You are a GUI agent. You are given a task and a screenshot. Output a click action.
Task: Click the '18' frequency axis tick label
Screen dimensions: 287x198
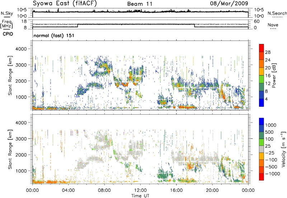(24, 21)
